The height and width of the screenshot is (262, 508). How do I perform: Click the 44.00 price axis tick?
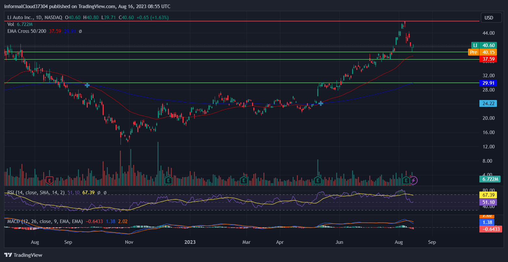[x=488, y=33]
